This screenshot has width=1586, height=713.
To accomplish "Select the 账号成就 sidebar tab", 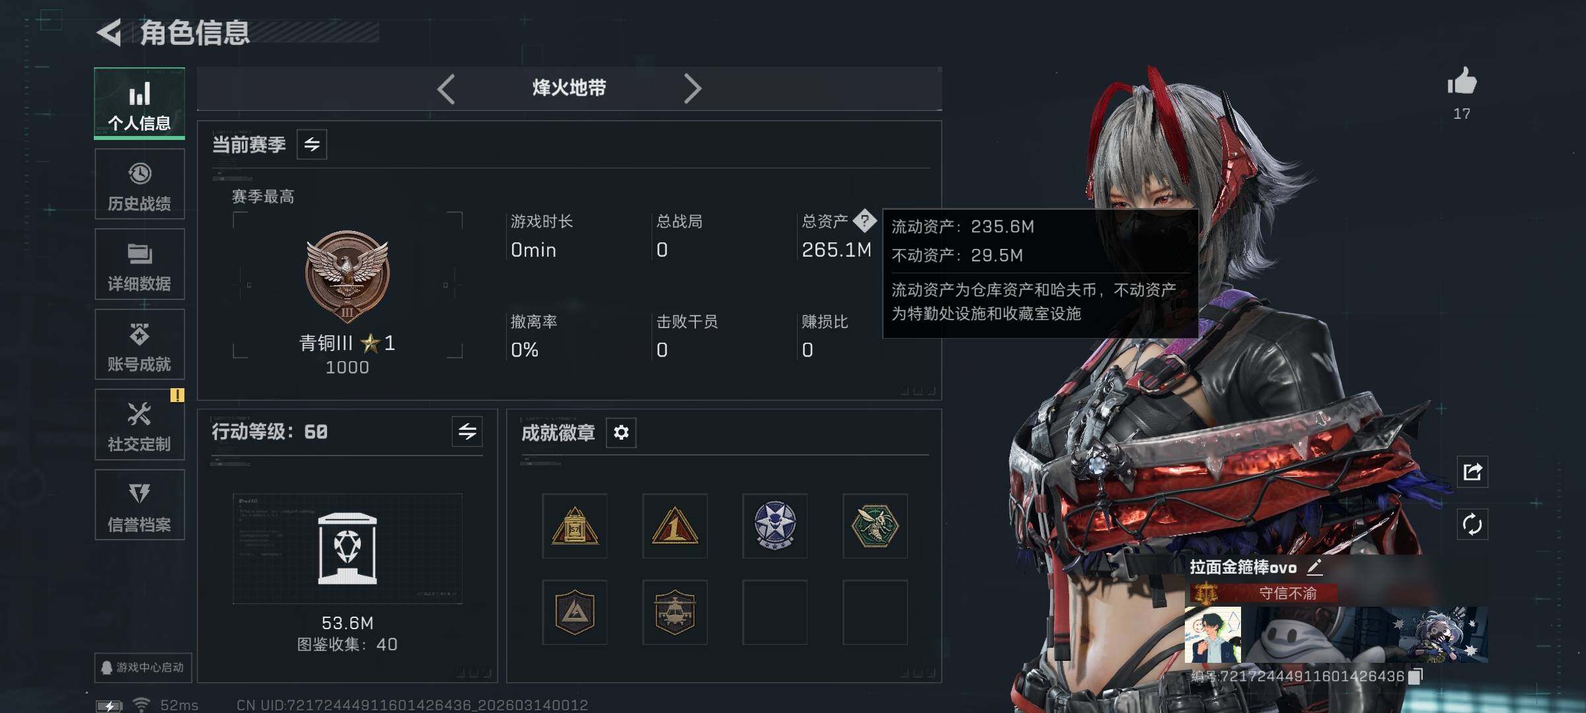I will pos(139,344).
